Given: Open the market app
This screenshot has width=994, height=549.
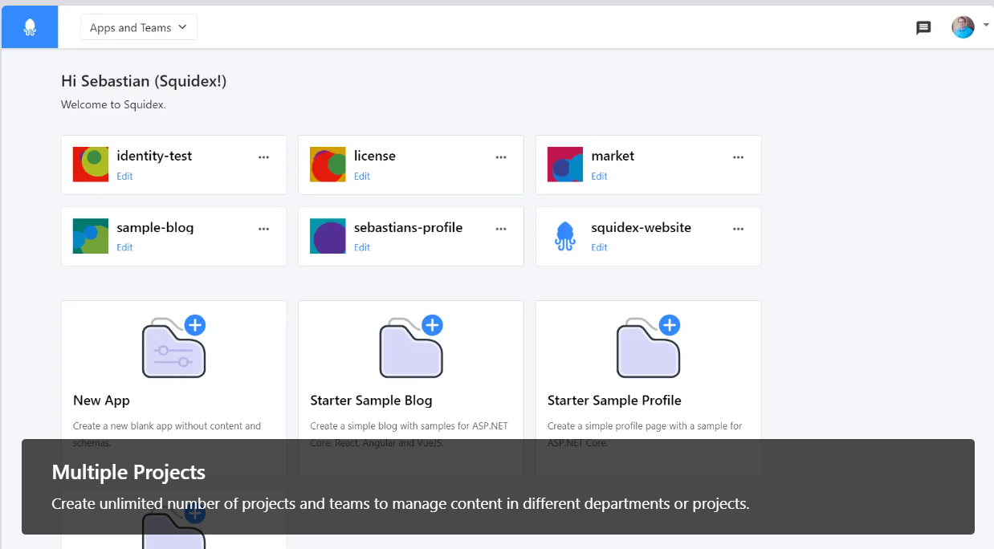Looking at the screenshot, I should pyautogui.click(x=613, y=156).
